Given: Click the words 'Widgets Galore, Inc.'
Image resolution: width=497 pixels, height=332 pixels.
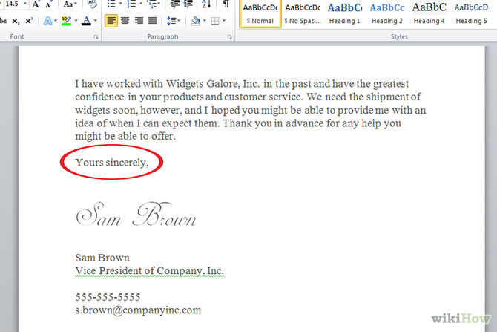Looking at the screenshot, I should coord(213,84).
